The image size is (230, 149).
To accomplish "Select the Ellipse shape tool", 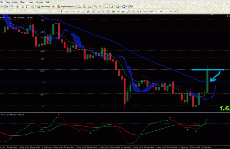I will [x=113, y=11].
